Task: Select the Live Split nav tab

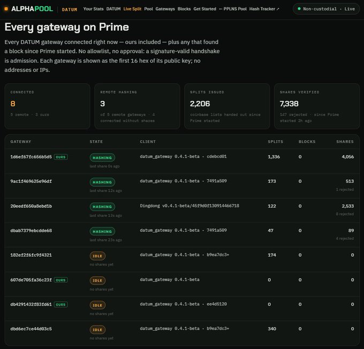Action: (132, 9)
